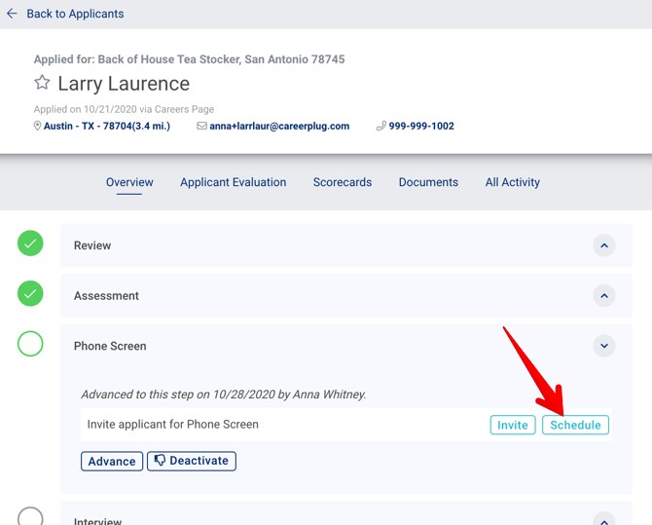This screenshot has height=525, width=652.
Task: Switch to the Applicant Evaluation tab
Action: pyautogui.click(x=233, y=182)
